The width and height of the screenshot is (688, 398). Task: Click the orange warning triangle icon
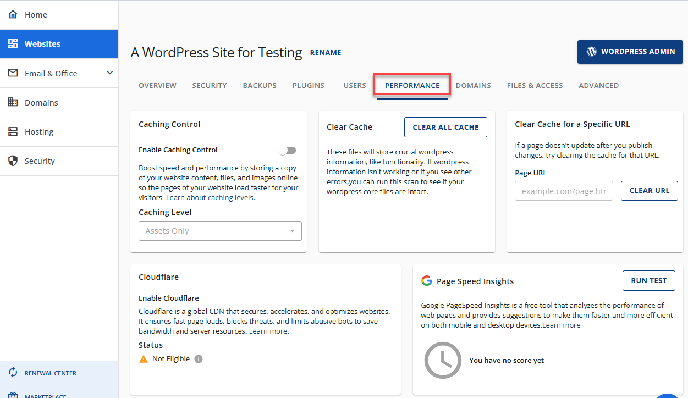144,359
